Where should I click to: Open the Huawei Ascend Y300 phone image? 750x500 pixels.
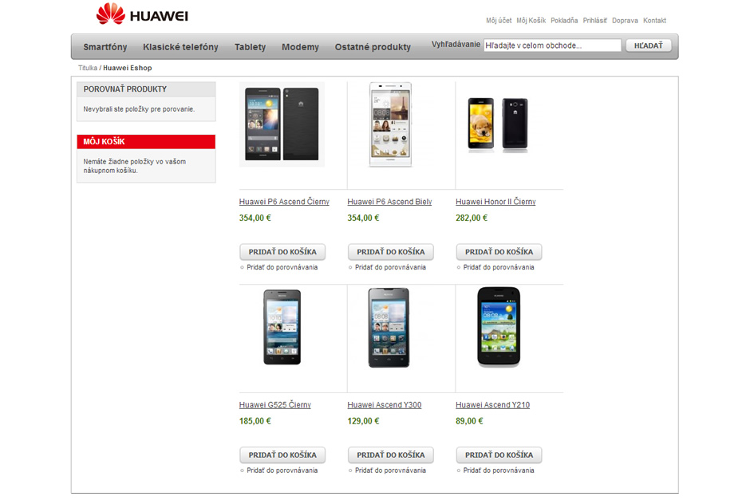pos(389,328)
